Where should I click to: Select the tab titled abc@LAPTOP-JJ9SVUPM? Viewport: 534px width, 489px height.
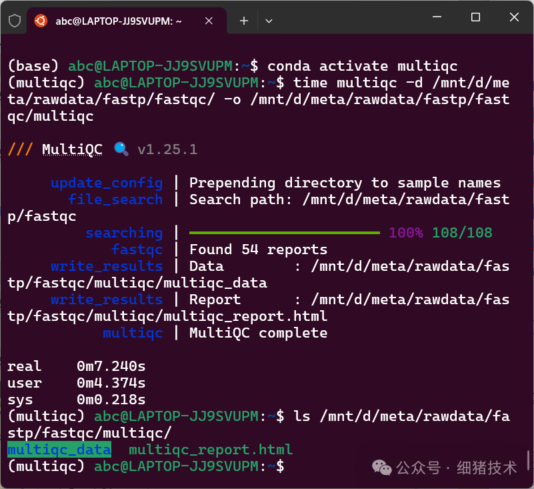pos(120,21)
